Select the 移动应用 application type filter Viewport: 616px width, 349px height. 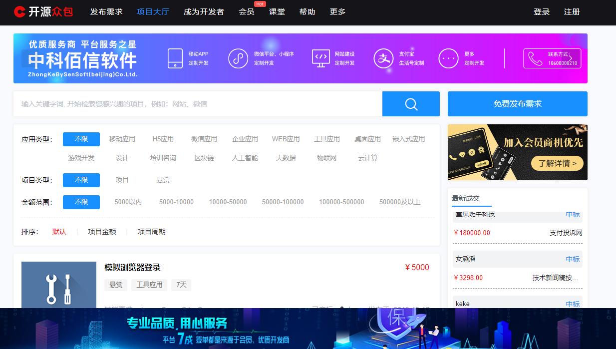(x=121, y=139)
